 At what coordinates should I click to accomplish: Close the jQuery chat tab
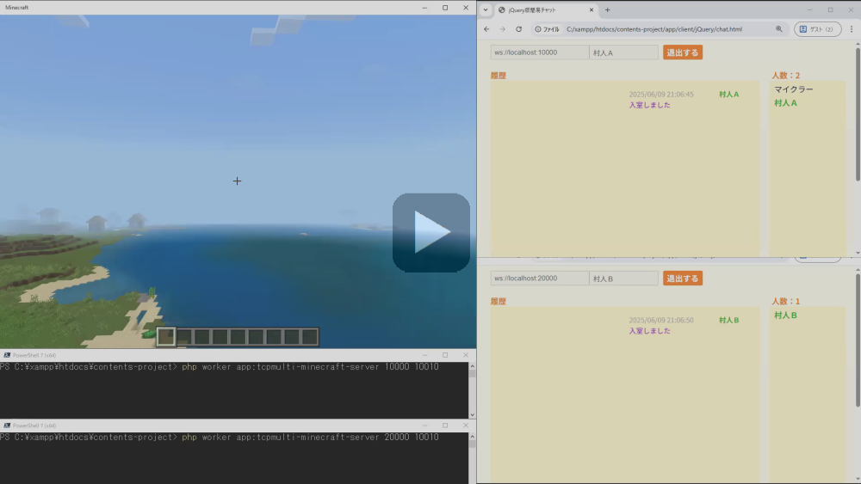[592, 9]
